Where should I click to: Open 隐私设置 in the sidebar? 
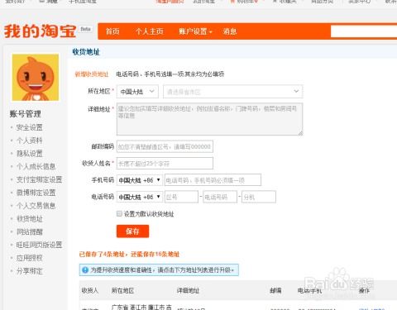(x=29, y=154)
